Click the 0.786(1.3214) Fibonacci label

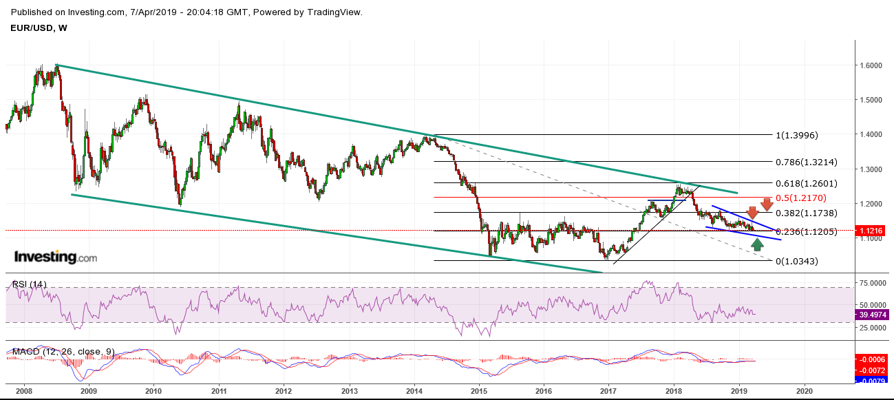pyautogui.click(x=806, y=161)
